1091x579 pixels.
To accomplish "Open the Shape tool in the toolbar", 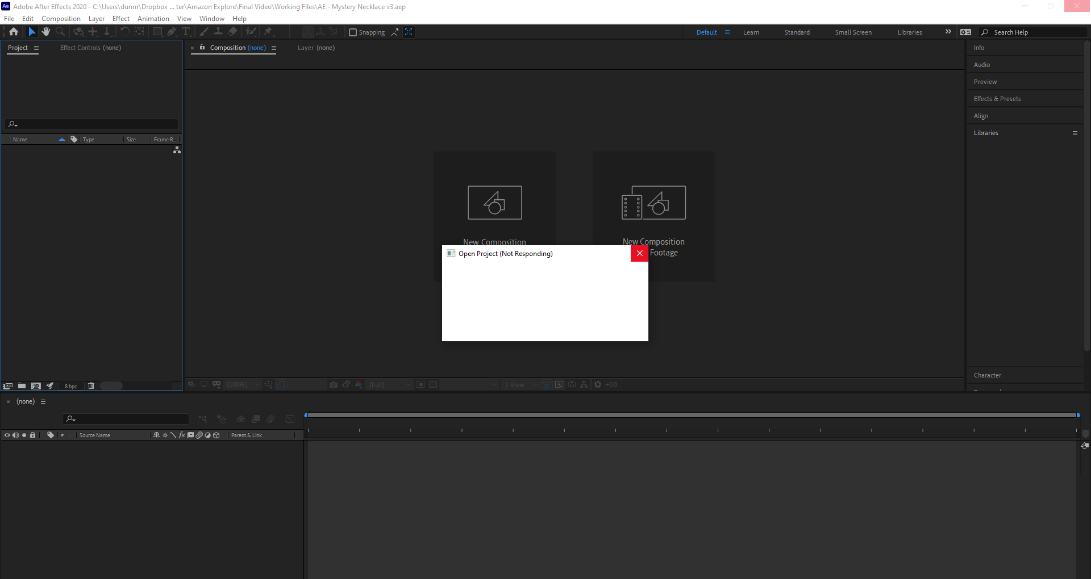I will (x=157, y=32).
